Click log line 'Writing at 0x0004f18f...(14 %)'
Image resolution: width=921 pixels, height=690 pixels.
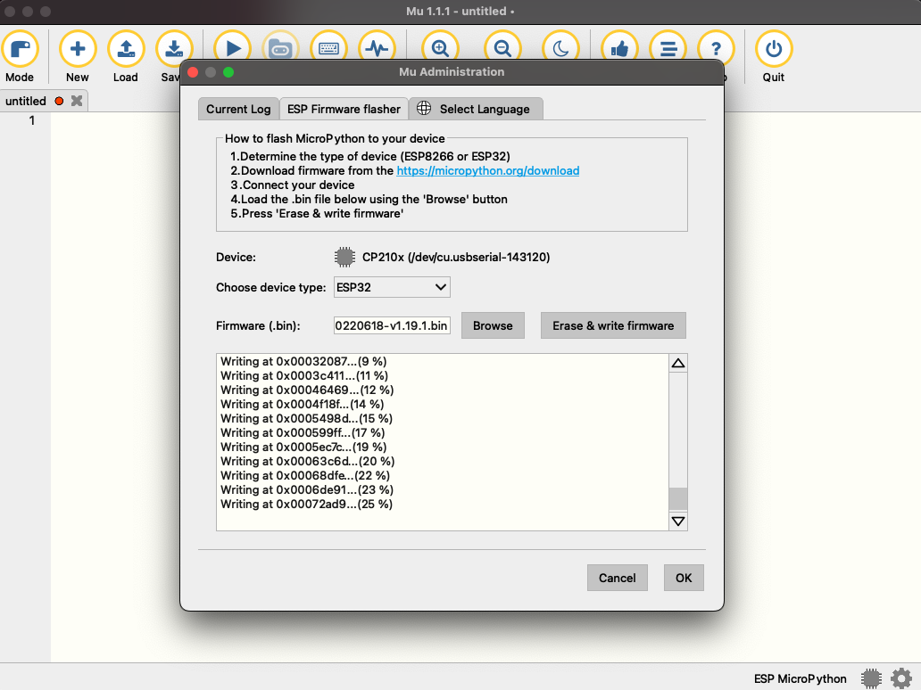[x=303, y=404]
